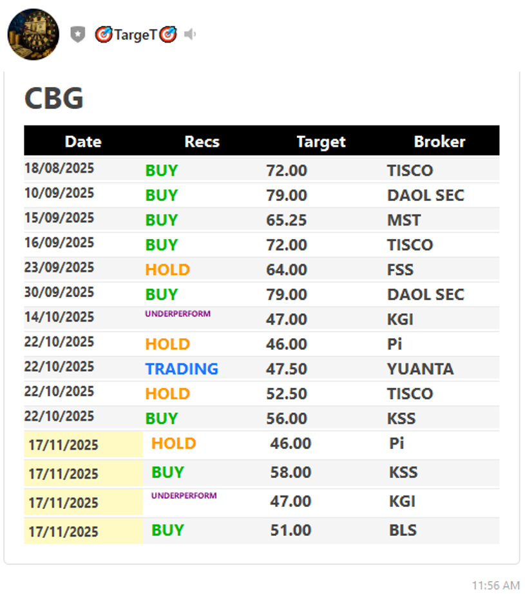525x594 pixels.
Task: Open the TargeT channel name
Action: (x=135, y=35)
